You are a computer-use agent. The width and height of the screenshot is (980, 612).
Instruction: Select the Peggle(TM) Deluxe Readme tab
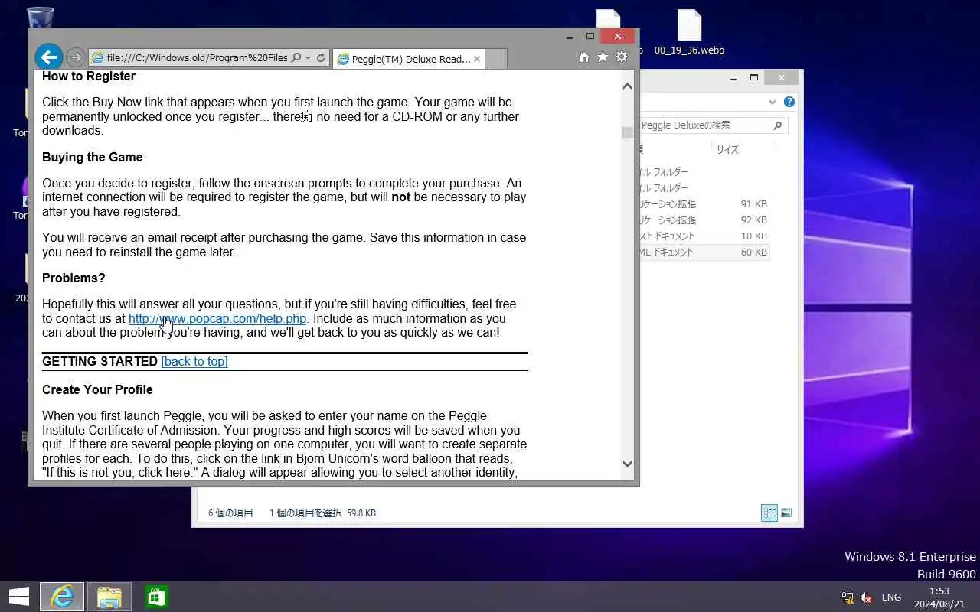408,59
